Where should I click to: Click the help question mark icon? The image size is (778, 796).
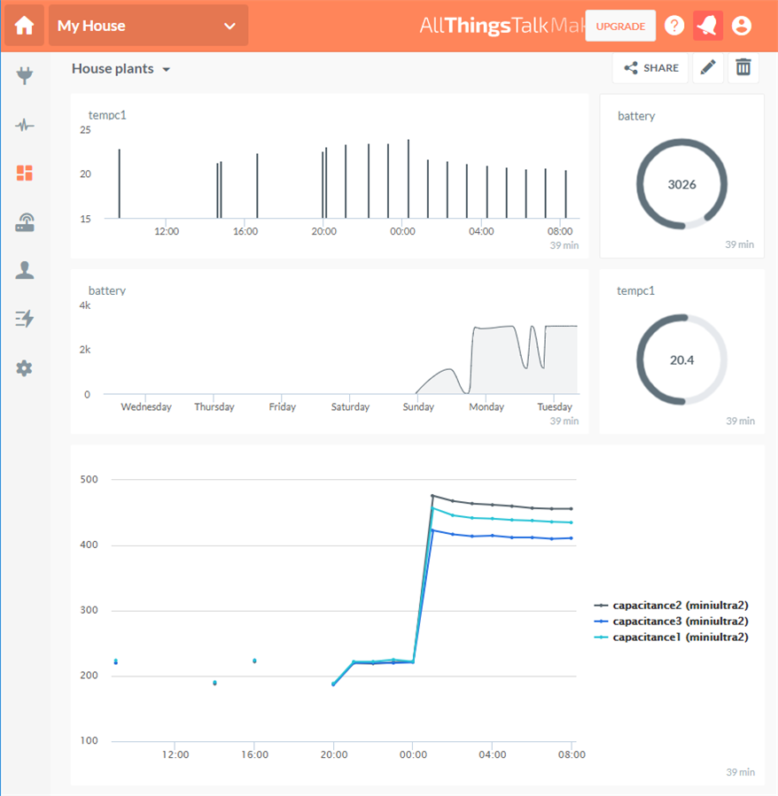pos(674,26)
